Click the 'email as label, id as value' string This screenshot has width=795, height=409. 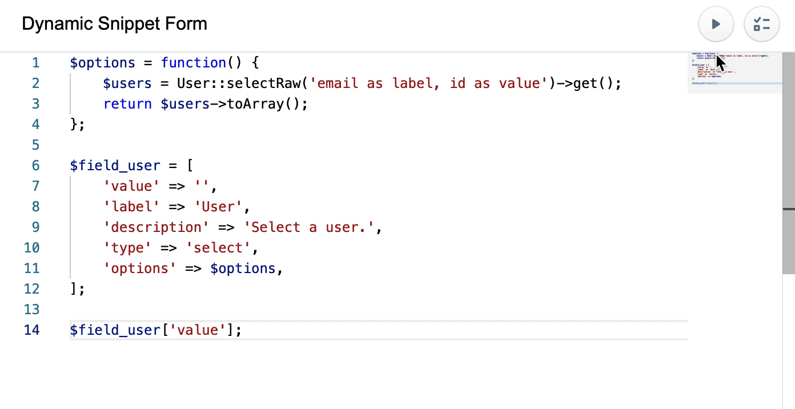pos(428,83)
